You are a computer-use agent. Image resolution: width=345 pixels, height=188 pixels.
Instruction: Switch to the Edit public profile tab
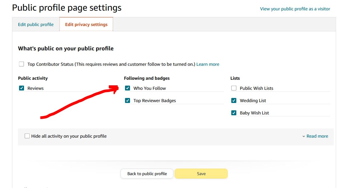pos(36,24)
